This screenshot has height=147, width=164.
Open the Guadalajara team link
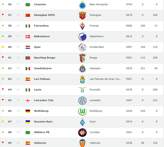tap(43, 68)
